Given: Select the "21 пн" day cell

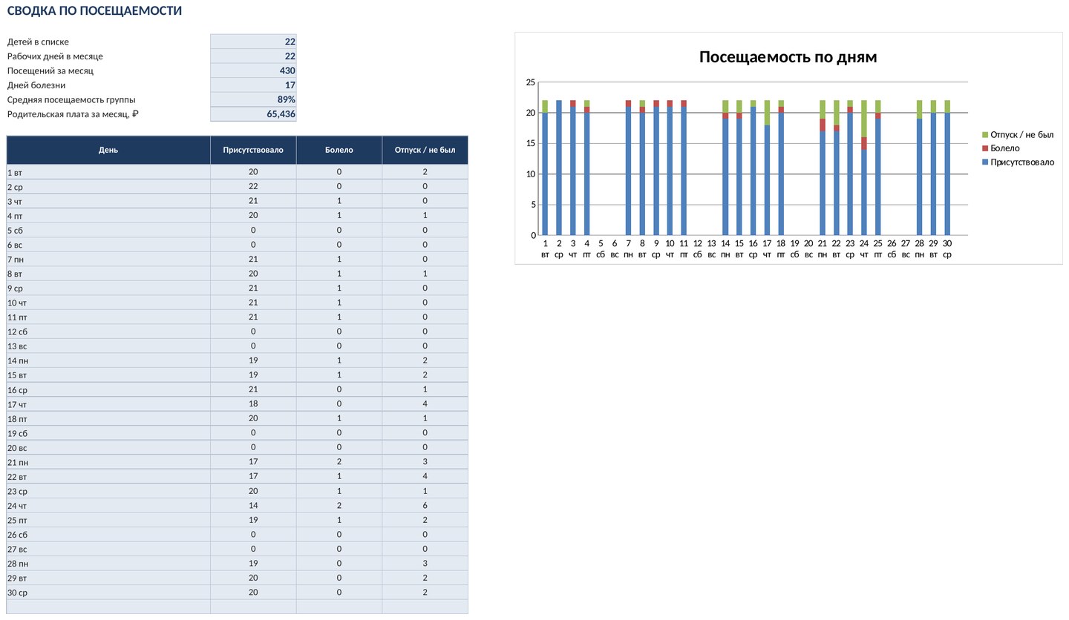Looking at the screenshot, I should tap(108, 462).
